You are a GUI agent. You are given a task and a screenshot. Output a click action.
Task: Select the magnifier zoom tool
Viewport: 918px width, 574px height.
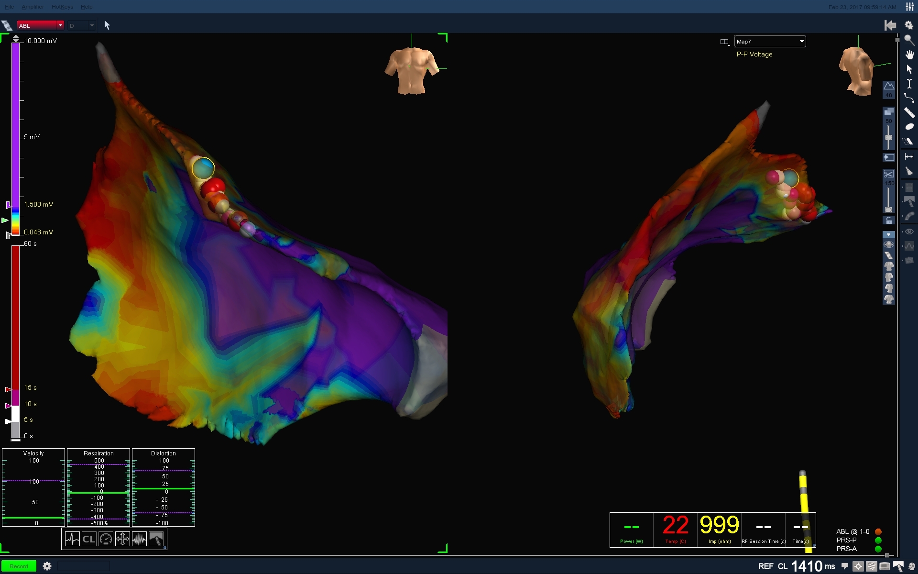click(909, 40)
